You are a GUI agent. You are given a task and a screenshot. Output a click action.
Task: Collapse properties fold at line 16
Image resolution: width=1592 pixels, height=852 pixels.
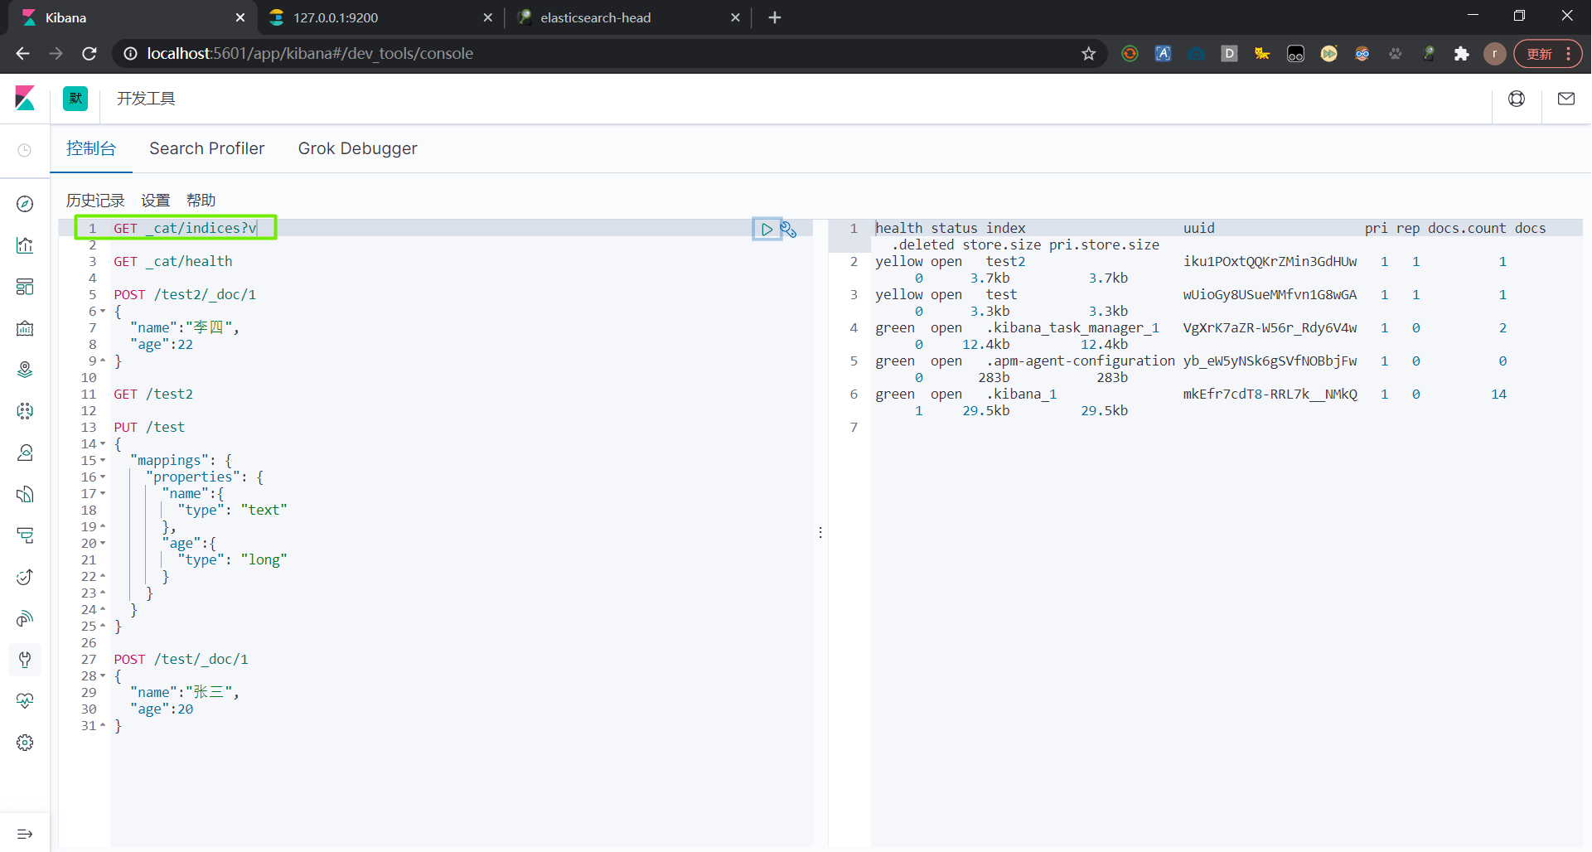[x=103, y=477]
